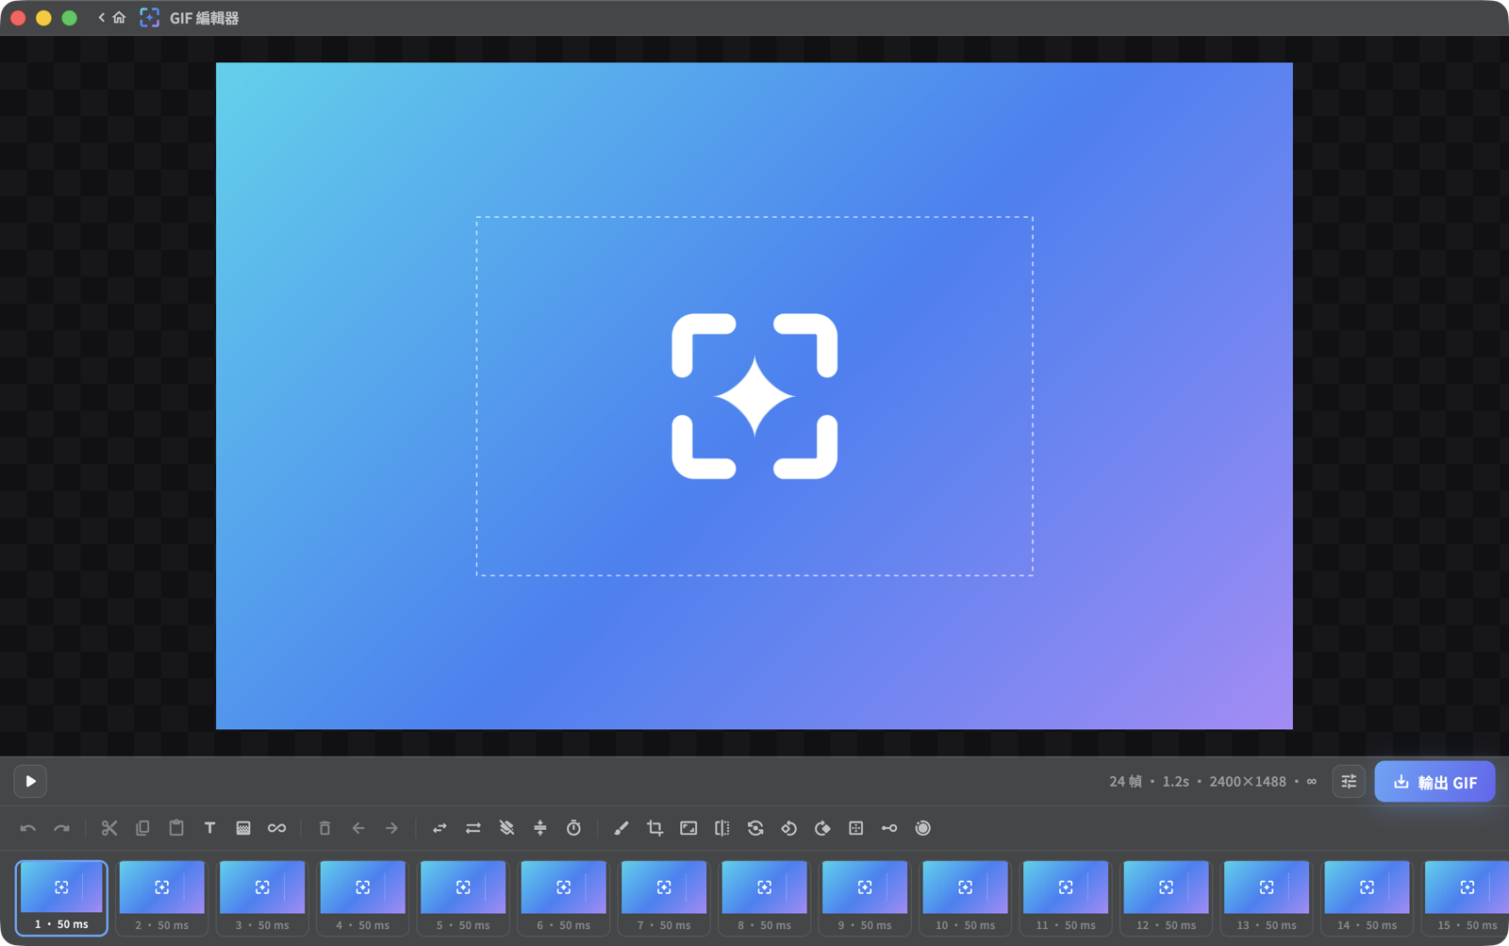Copy the selected frames
The image size is (1509, 946).
[142, 828]
